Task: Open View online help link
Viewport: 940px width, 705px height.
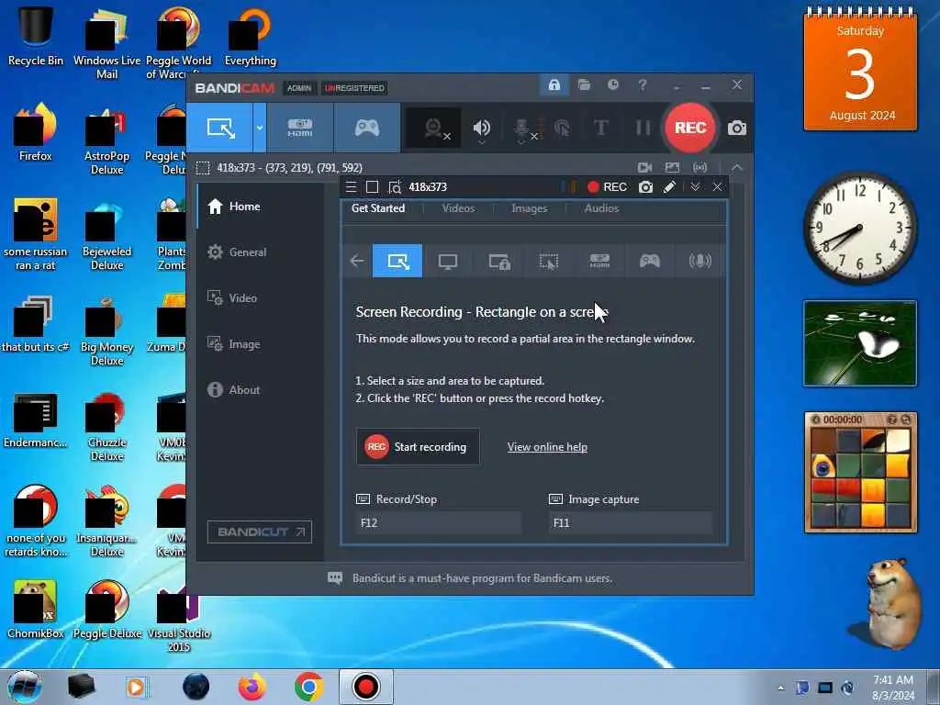Action: pos(547,447)
